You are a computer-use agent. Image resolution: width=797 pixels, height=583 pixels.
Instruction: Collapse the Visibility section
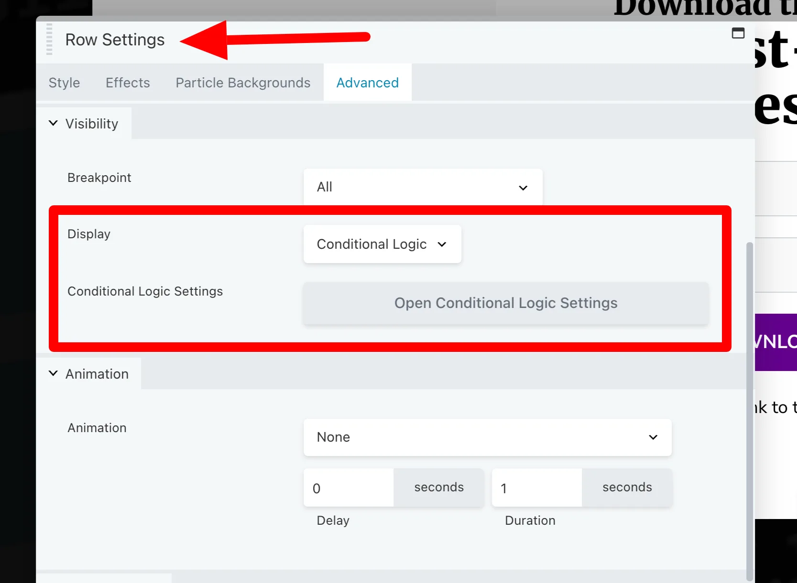coord(84,124)
